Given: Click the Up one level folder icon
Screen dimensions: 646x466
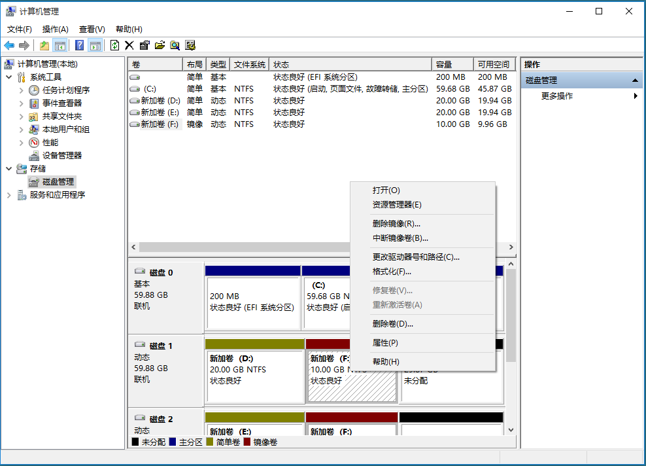Looking at the screenshot, I should 44,45.
